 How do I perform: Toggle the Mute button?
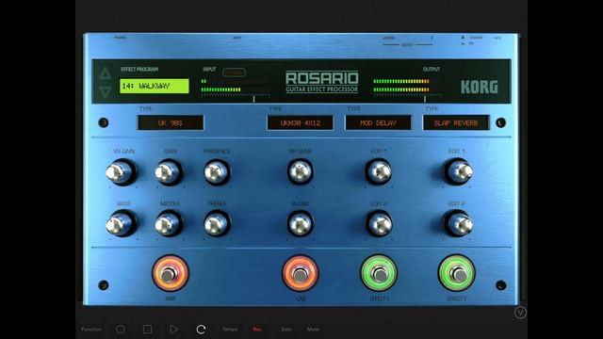coord(313,329)
